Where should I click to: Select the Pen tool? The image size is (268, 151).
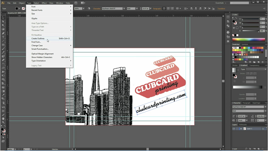3,33
